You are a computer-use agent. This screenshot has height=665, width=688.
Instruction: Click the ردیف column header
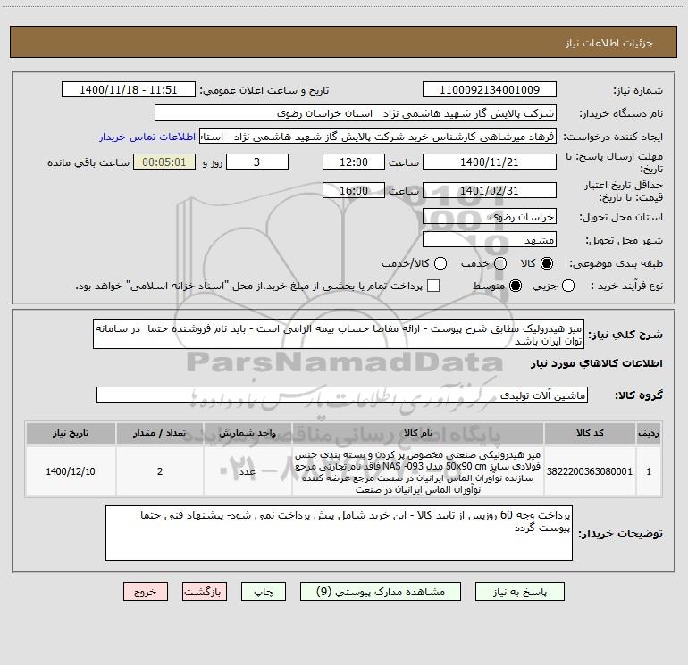pyautogui.click(x=649, y=433)
